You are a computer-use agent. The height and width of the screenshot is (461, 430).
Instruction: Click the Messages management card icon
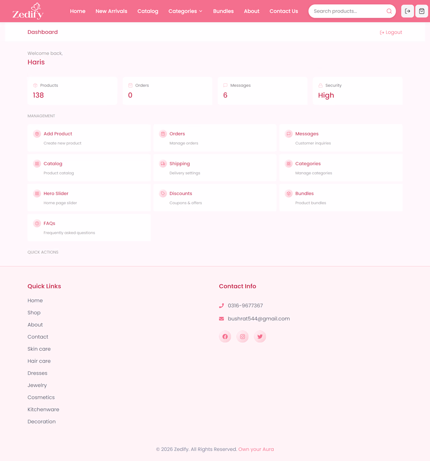289,134
